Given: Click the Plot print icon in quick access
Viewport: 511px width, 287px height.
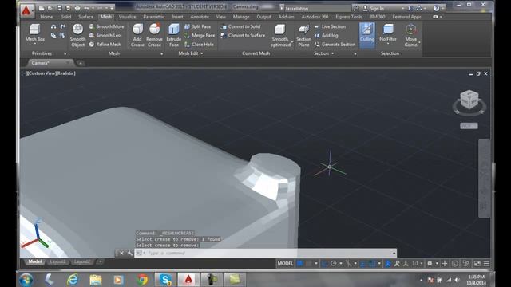Looking at the screenshot, I should pyautogui.click(x=77, y=8).
